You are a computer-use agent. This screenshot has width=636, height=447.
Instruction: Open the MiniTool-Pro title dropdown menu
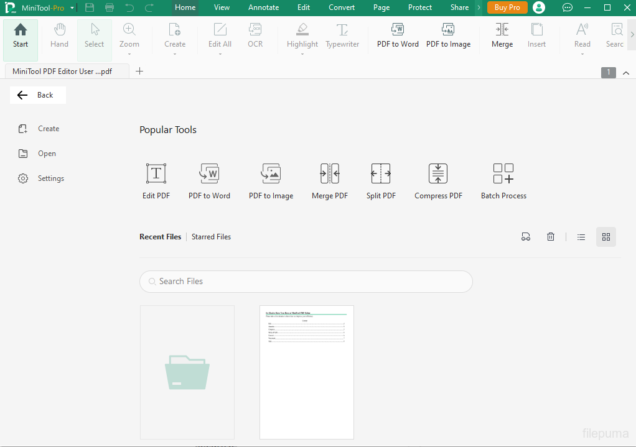(x=72, y=8)
